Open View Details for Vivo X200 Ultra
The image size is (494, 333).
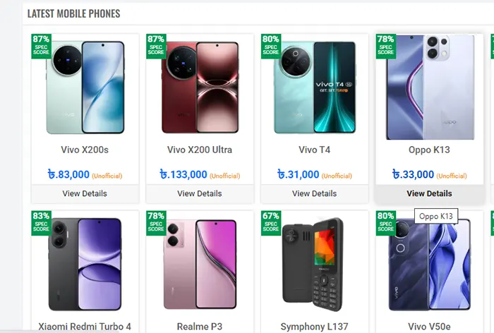tap(200, 193)
